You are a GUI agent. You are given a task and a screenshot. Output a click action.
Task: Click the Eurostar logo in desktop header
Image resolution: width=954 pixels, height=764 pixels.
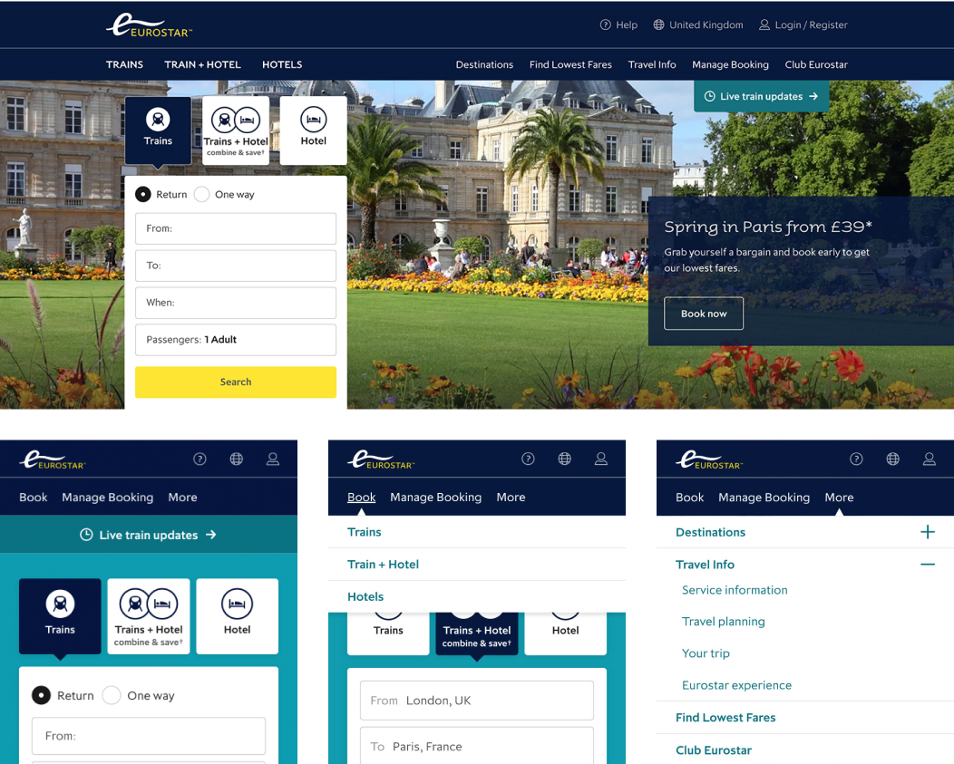[149, 25]
